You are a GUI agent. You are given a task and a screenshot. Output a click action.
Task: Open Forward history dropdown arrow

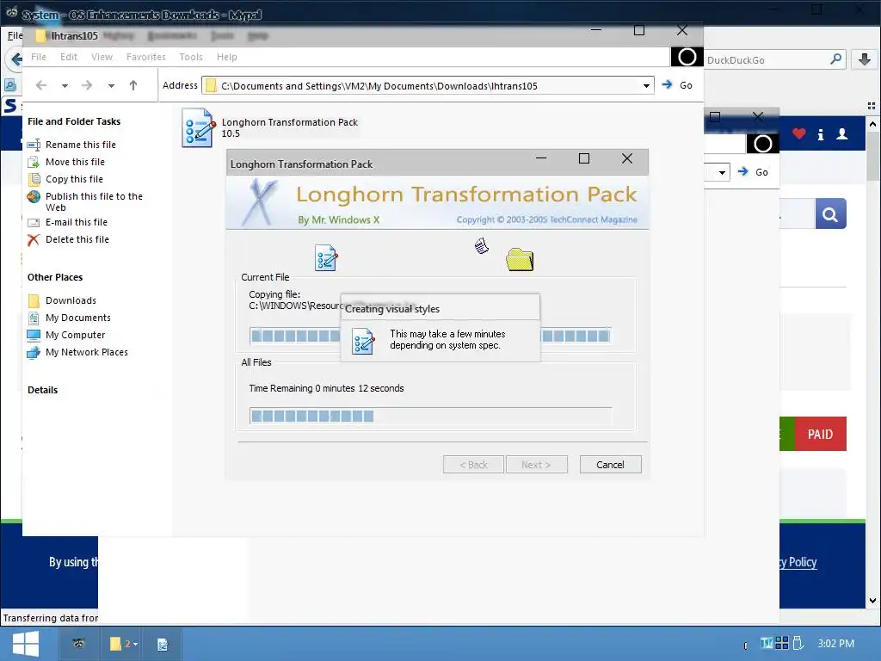(x=111, y=86)
